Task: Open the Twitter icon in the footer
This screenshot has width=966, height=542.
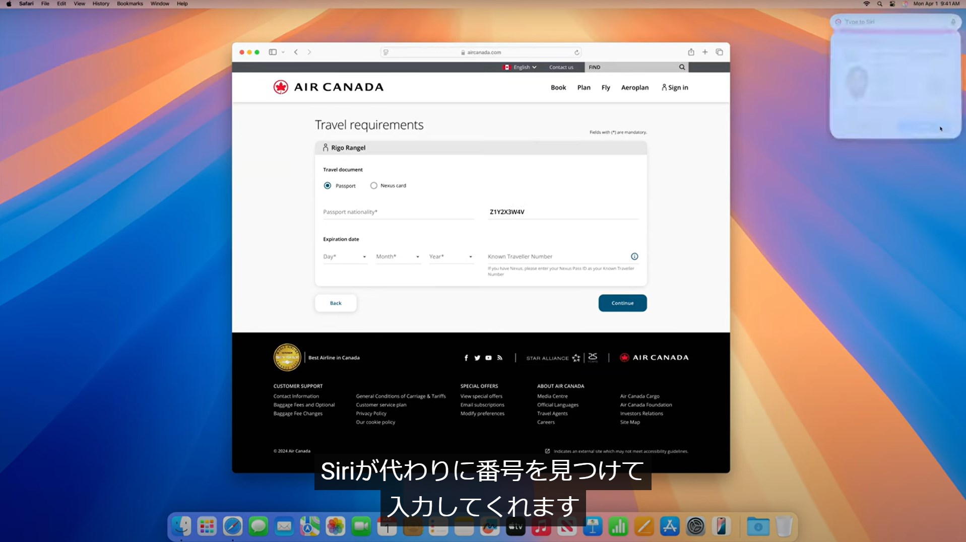Action: (477, 358)
